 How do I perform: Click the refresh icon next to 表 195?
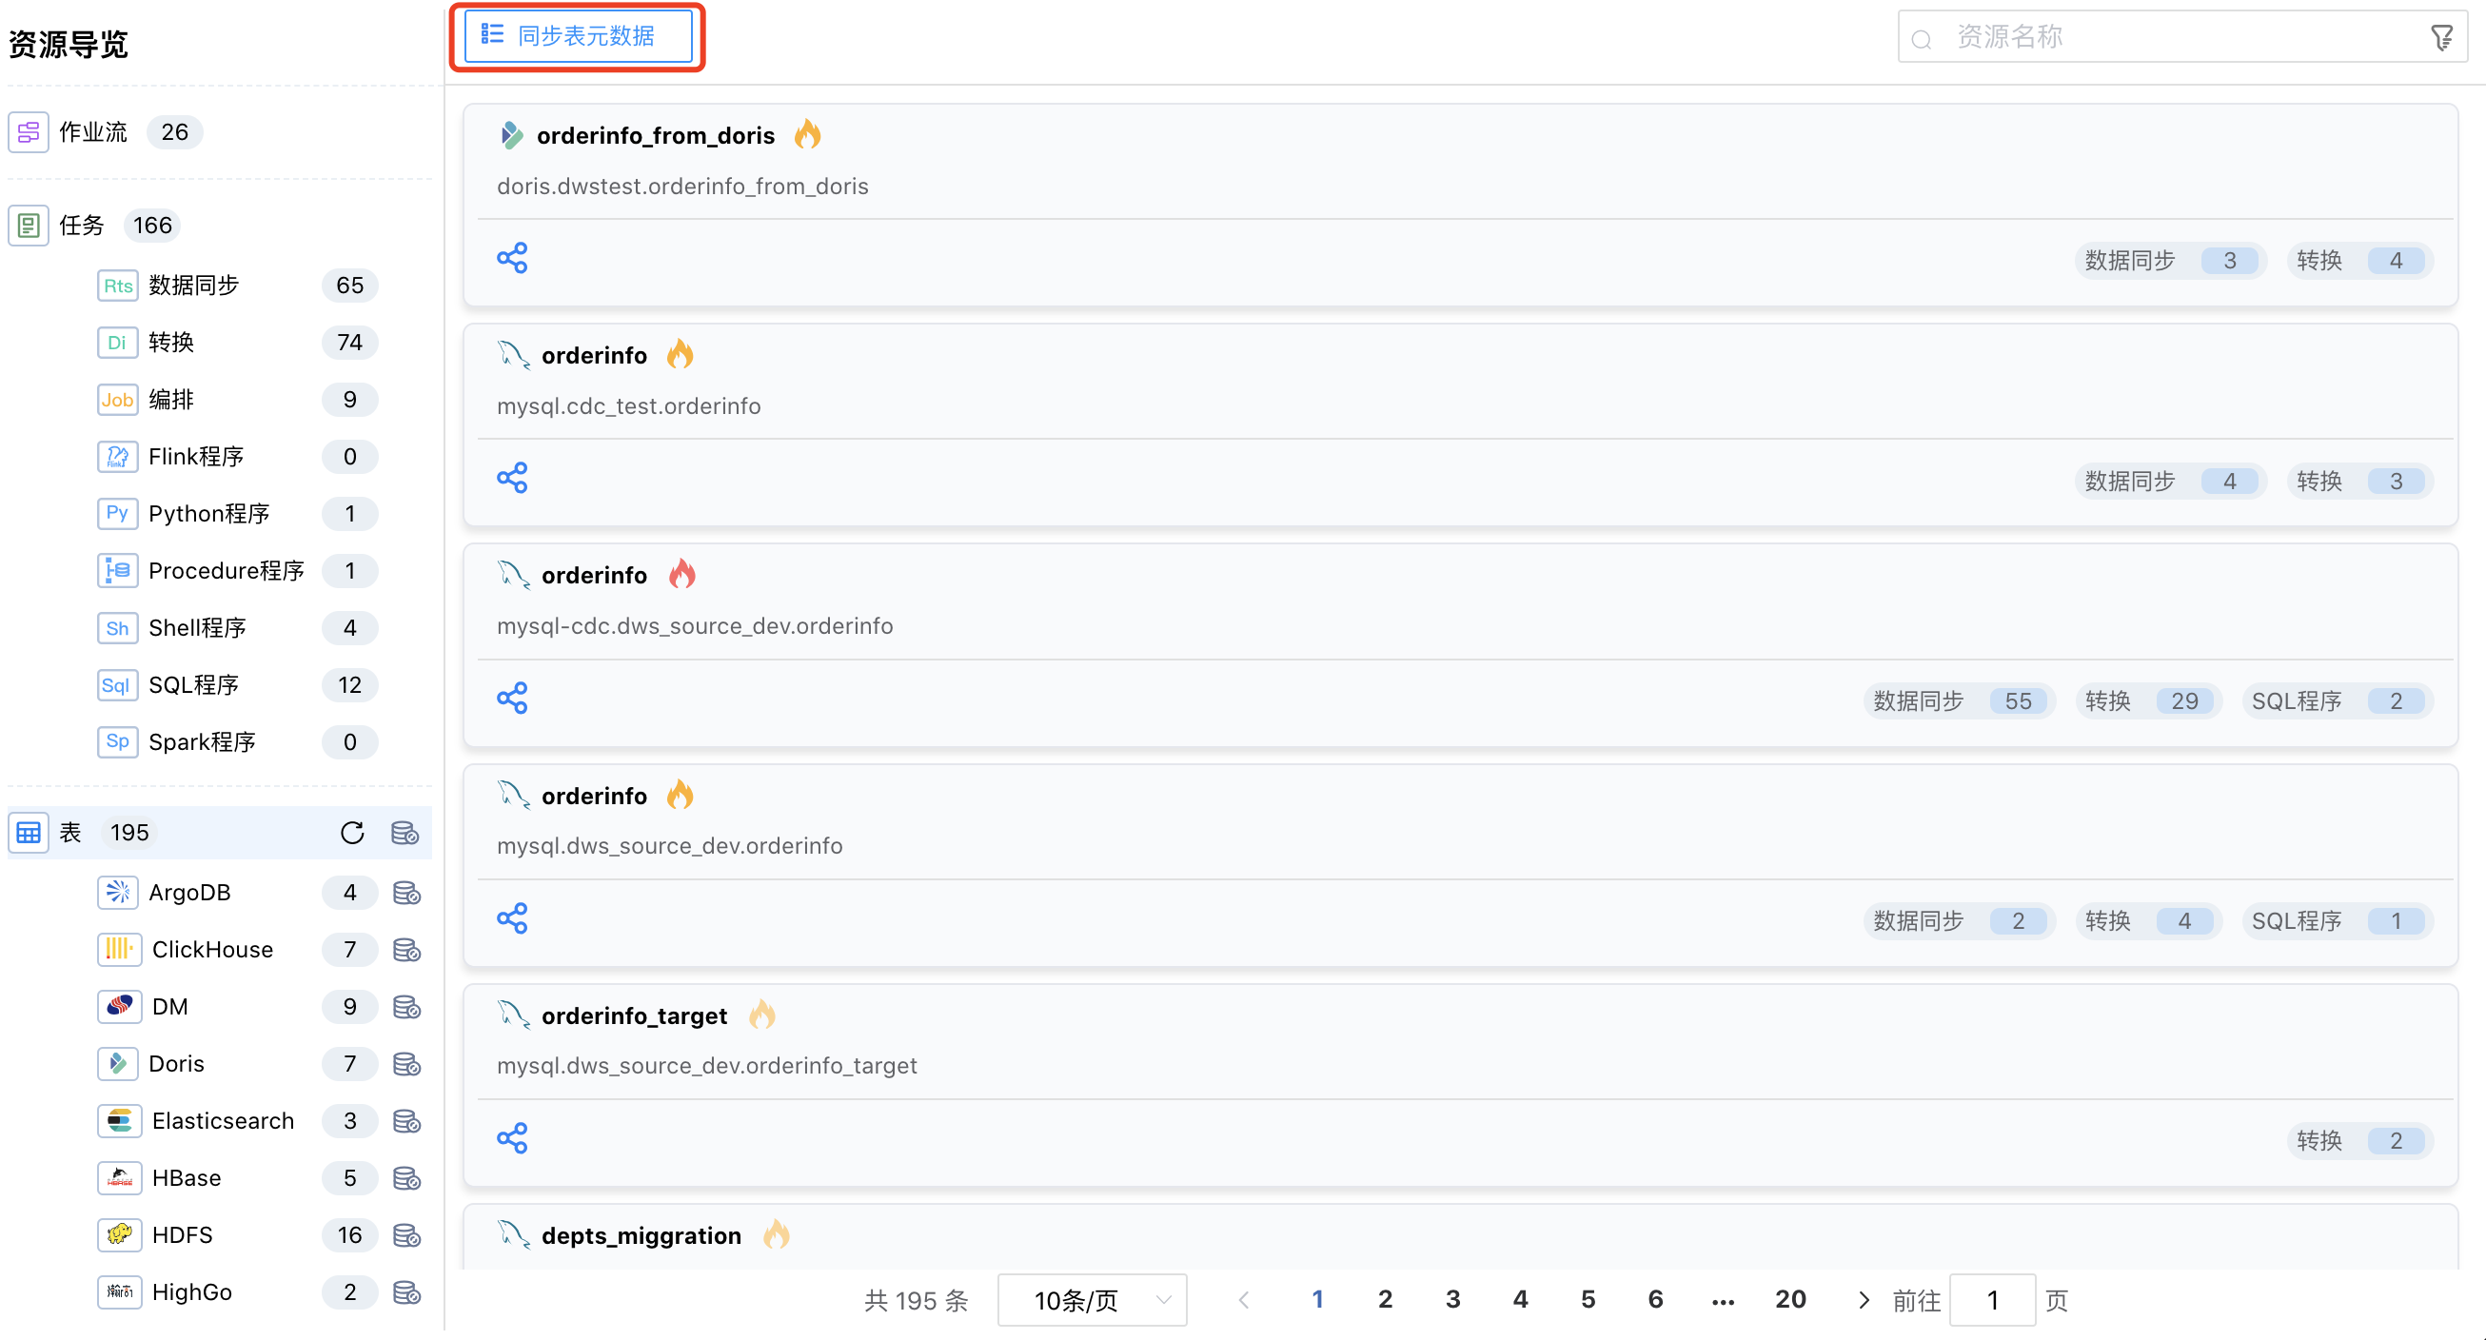[352, 833]
